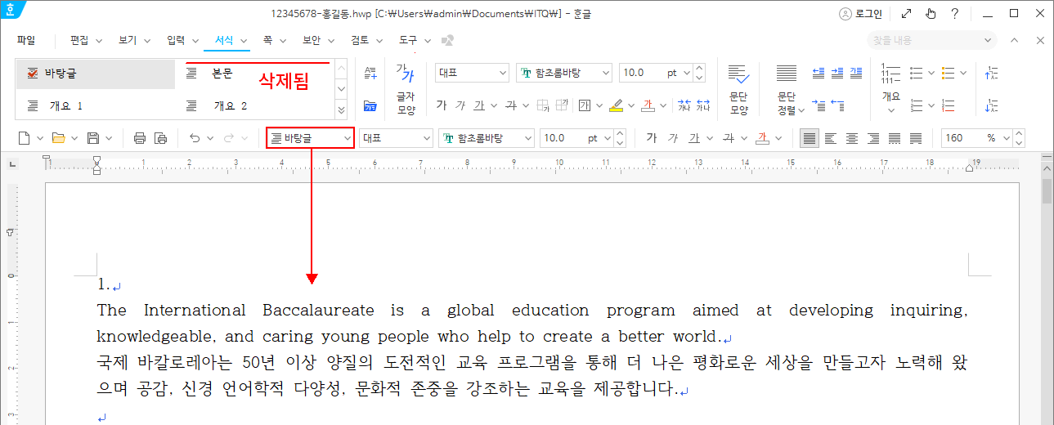The width and height of the screenshot is (1054, 425).
Task: Apply strikethrough in the ribbon format row
Action: (x=511, y=105)
